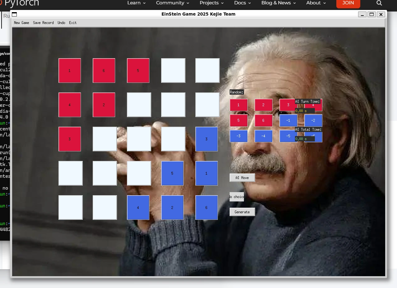The width and height of the screenshot is (397, 288).
Task: Select the red piece numbered 4 on board
Action: pyautogui.click(x=70, y=105)
